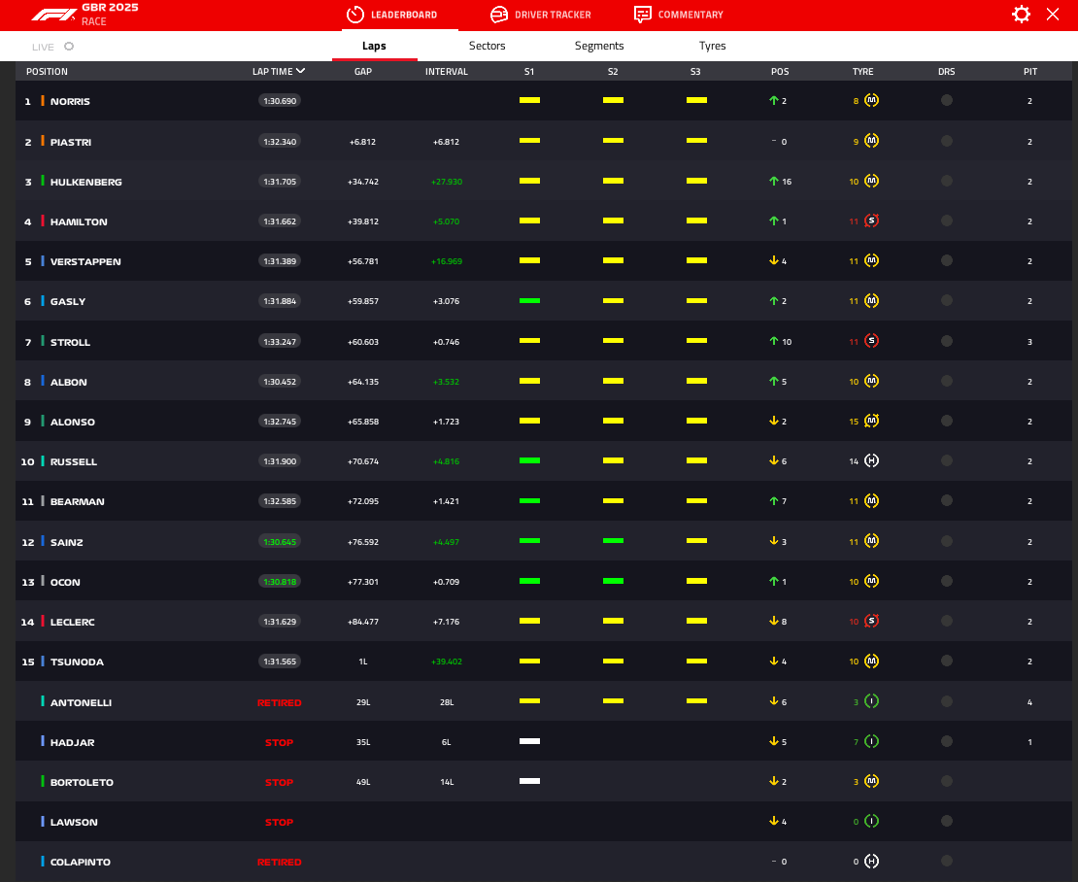Click Piastri's medium tyre icon

point(871,141)
